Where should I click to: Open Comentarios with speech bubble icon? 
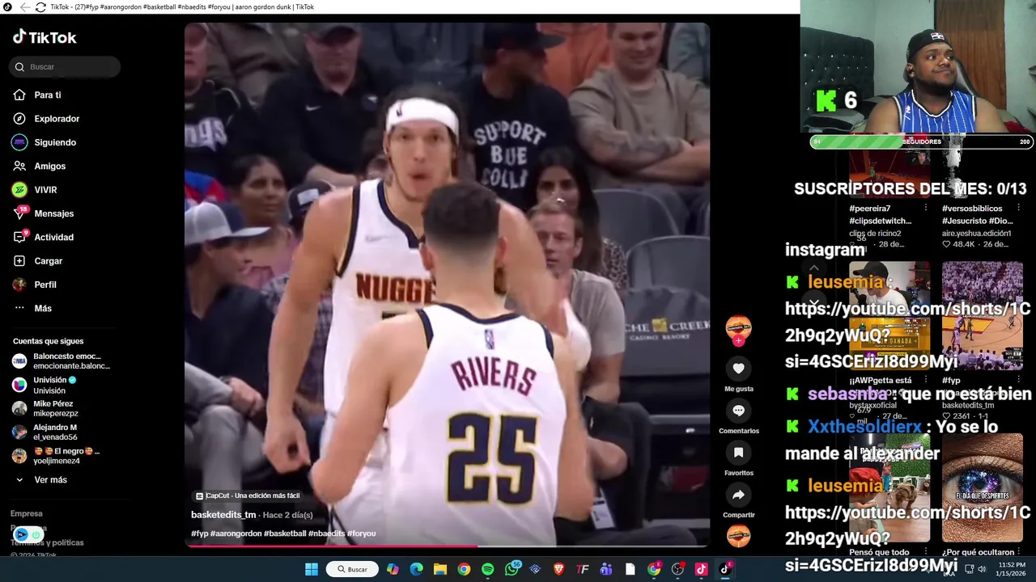(738, 411)
